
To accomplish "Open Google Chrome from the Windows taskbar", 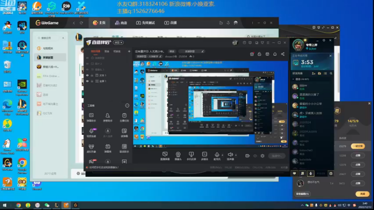I will (18, 205).
